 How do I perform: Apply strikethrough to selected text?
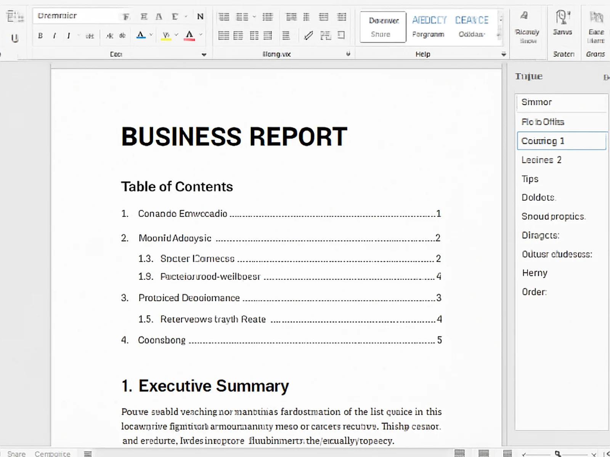[x=90, y=35]
